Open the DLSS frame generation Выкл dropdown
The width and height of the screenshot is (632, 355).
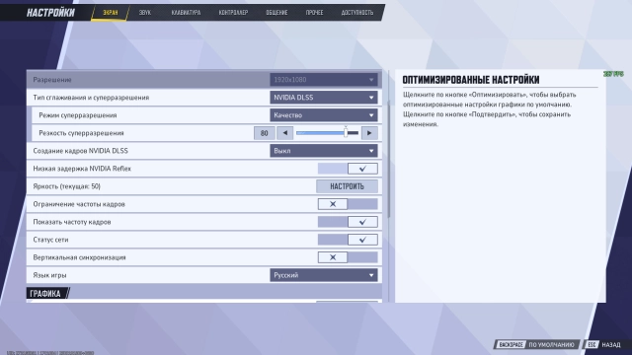tap(324, 151)
